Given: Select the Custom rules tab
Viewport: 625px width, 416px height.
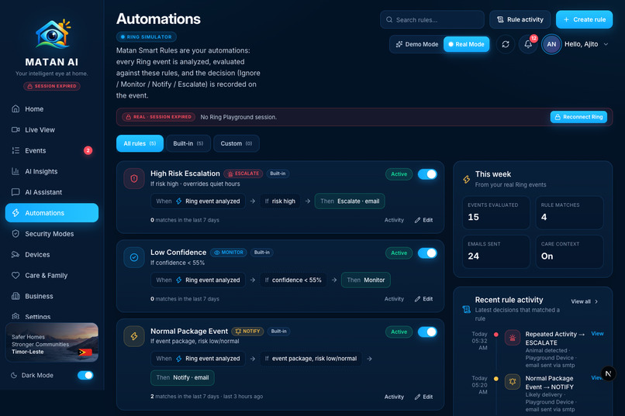Looking at the screenshot, I should 237,143.
